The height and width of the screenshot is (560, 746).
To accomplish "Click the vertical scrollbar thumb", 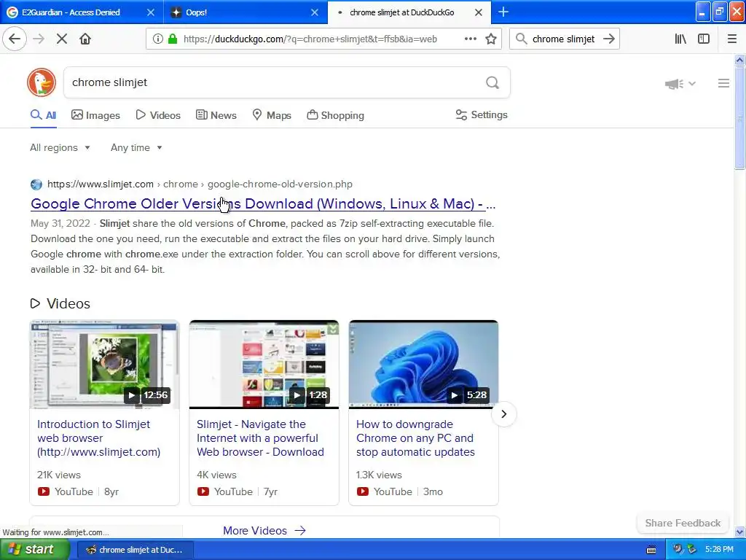I will pyautogui.click(x=739, y=117).
